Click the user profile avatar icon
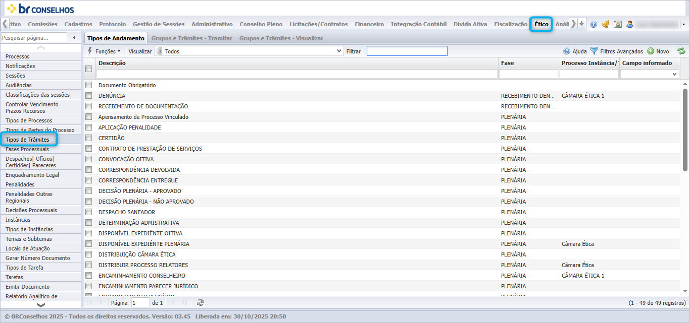Screen dimensions: 690x323 (x=630, y=24)
